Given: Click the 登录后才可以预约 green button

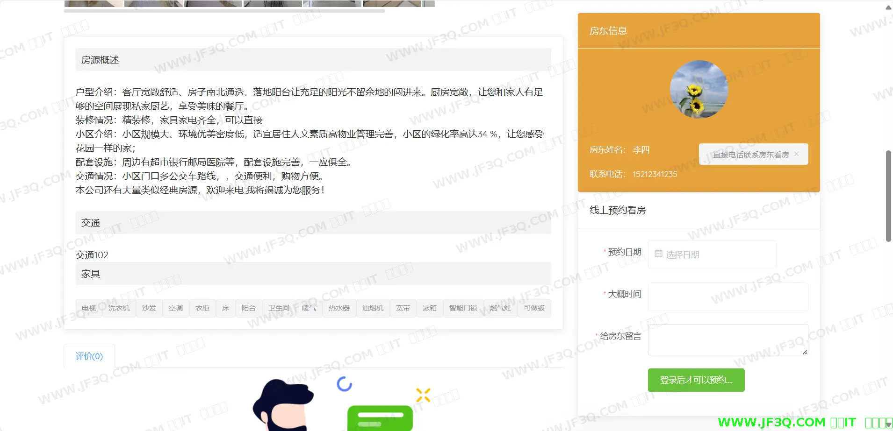Looking at the screenshot, I should [x=696, y=380].
